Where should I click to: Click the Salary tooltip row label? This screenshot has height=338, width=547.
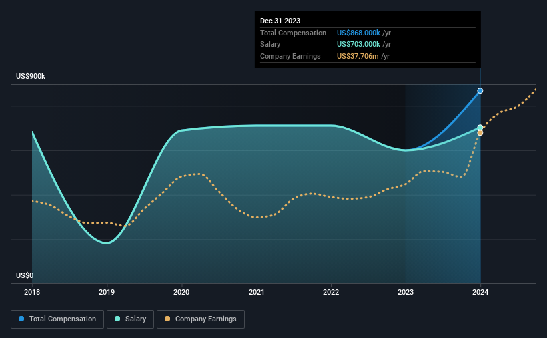tap(270, 45)
